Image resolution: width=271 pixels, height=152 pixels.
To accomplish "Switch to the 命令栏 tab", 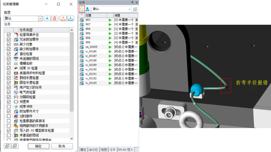I will (x=94, y=150).
